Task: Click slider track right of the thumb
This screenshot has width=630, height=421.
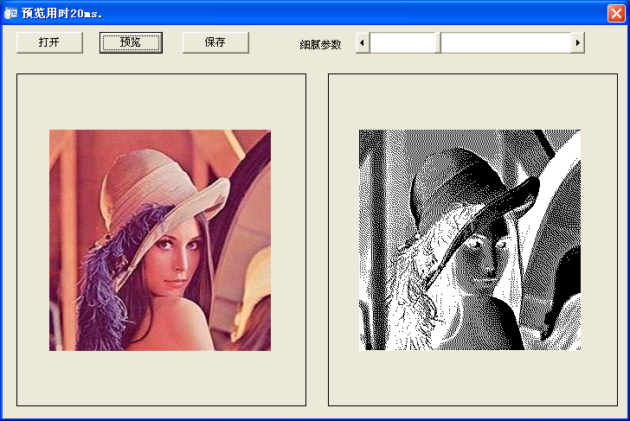Action: [x=506, y=42]
